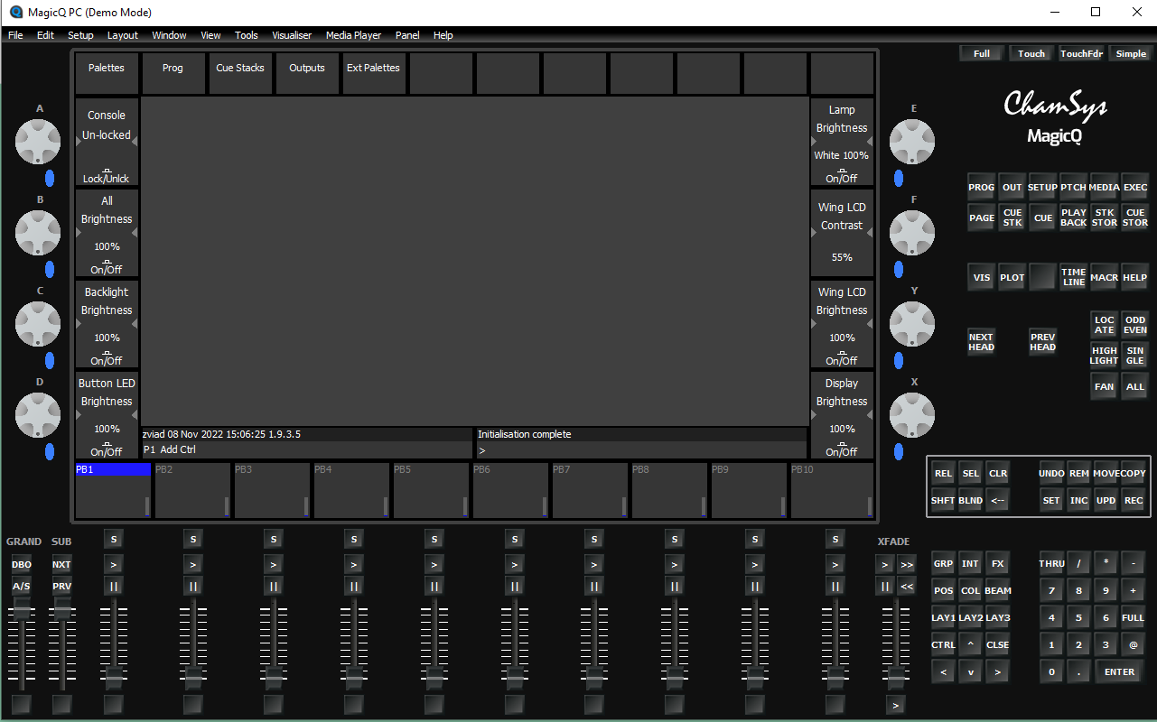Click the MEDIA console button
This screenshot has width=1157, height=722.
click(1105, 188)
